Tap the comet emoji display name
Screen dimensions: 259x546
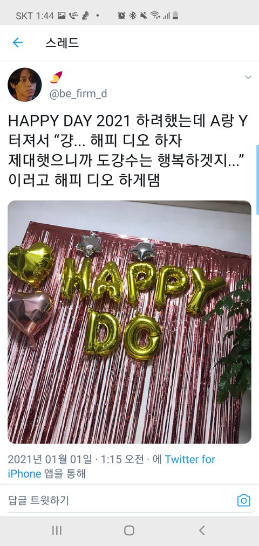tap(56, 77)
